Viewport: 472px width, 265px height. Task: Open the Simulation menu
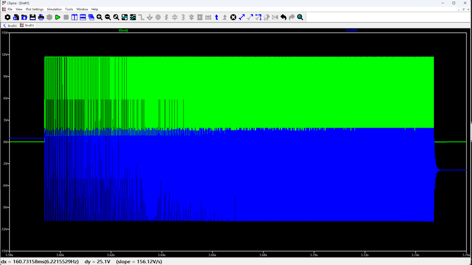tap(54, 9)
